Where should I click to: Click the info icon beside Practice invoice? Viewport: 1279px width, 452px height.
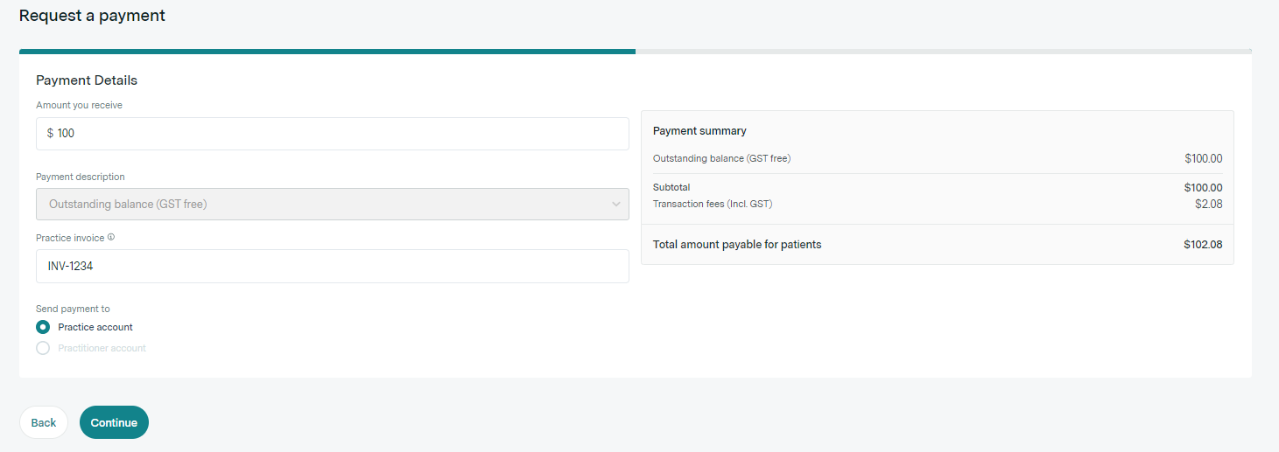click(x=111, y=237)
